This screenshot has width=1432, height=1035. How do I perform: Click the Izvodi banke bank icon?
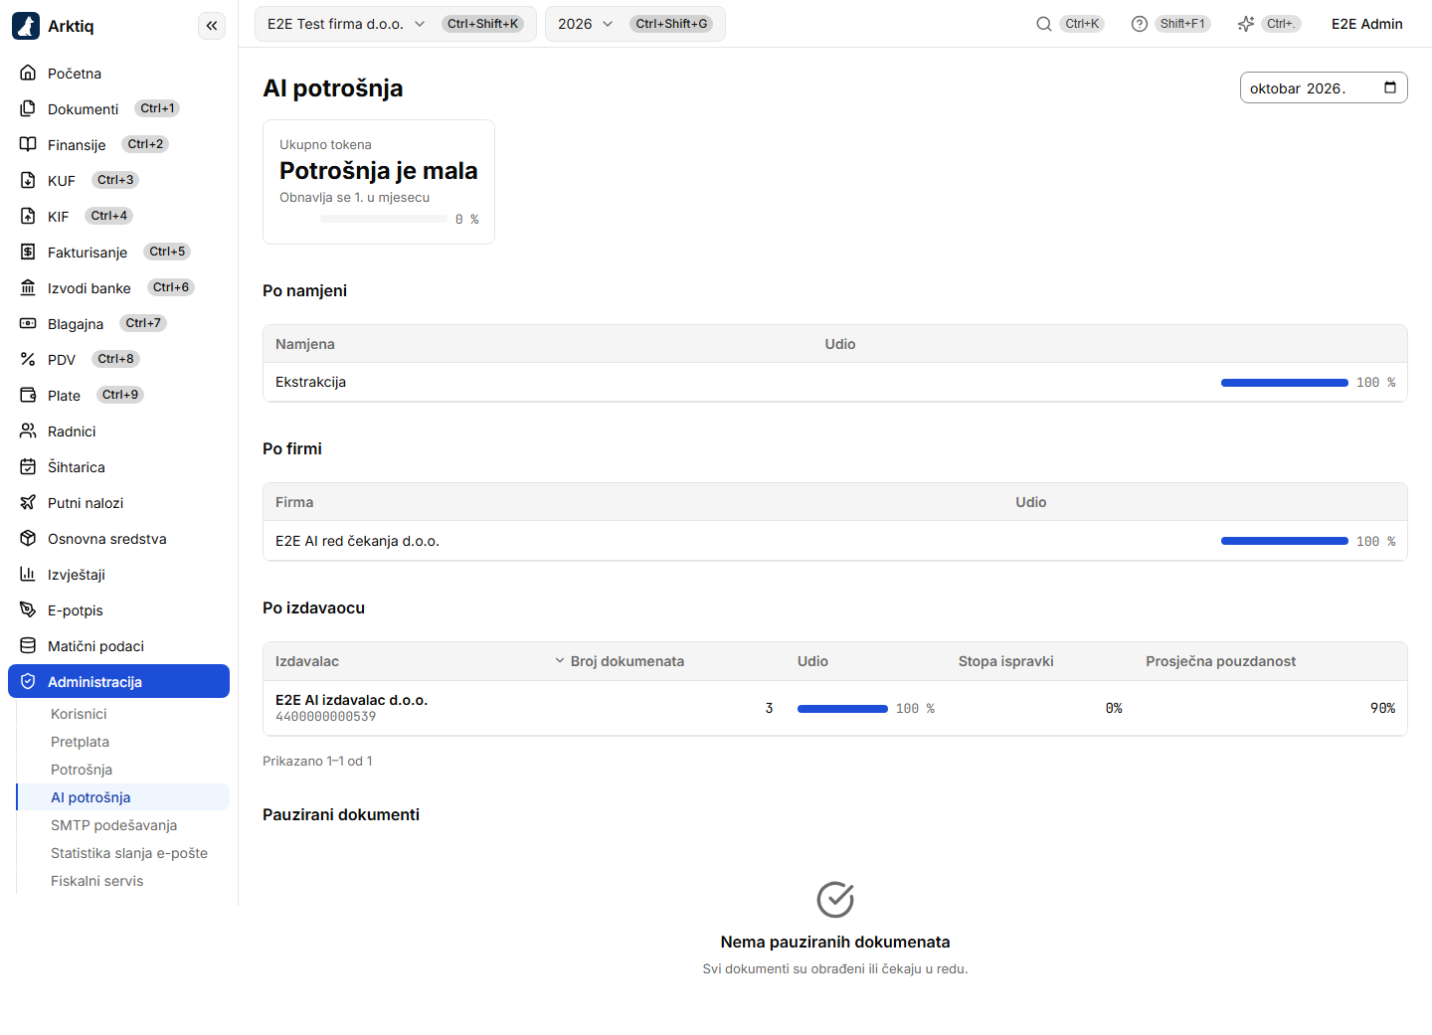tap(28, 287)
